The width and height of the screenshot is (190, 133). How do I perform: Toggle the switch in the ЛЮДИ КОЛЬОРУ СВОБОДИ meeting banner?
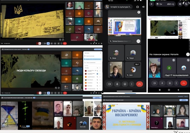tap(29, 49)
